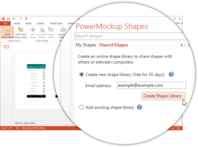The width and height of the screenshot is (198, 147).
Task: Switch to the My Shapes tab
Action: click(x=86, y=45)
